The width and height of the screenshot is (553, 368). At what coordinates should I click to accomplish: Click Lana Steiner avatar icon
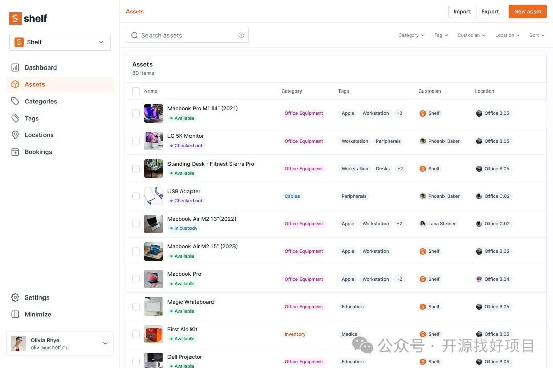[422, 224]
